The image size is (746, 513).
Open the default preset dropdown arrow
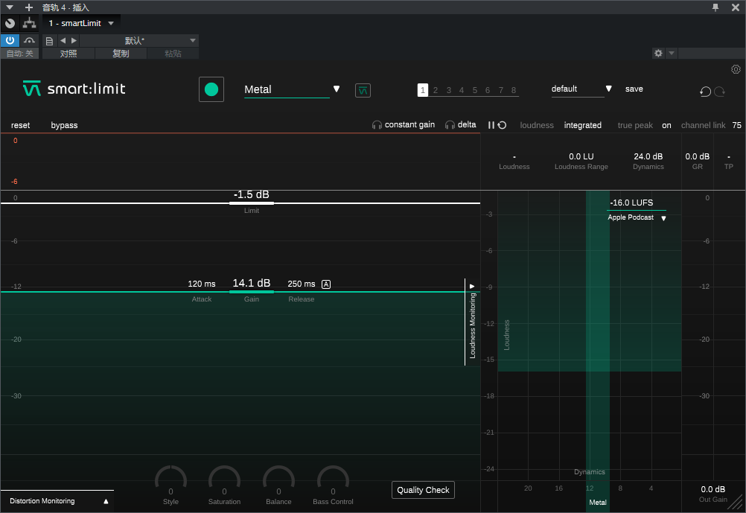pyautogui.click(x=608, y=89)
